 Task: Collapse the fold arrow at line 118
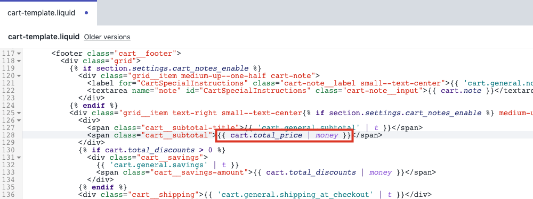pos(19,61)
